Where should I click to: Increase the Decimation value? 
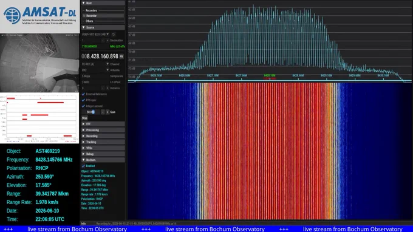[x=108, y=40]
